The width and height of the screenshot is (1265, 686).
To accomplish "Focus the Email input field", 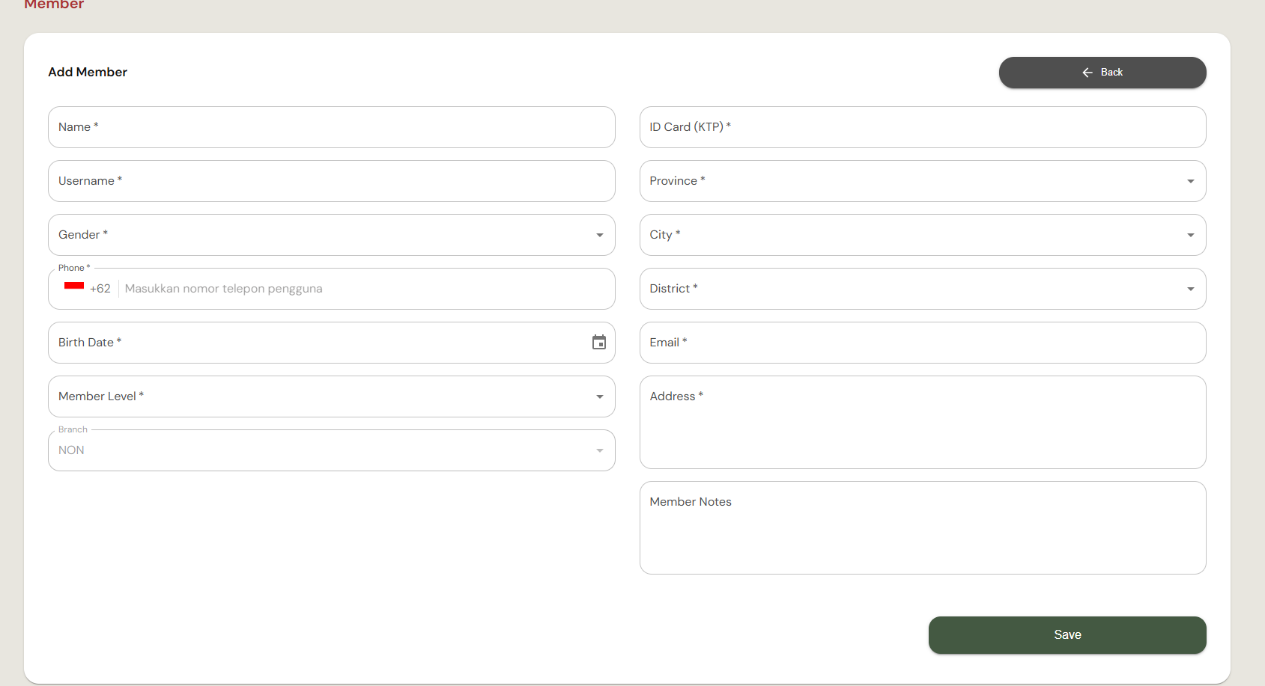I will coord(923,343).
